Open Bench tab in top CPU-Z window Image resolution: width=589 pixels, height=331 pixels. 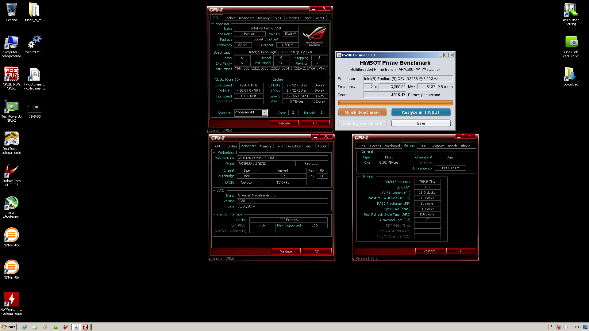click(x=307, y=18)
